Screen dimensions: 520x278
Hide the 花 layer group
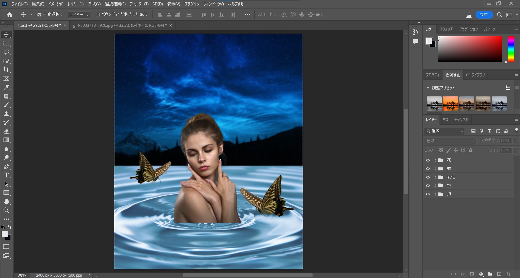[x=428, y=160]
